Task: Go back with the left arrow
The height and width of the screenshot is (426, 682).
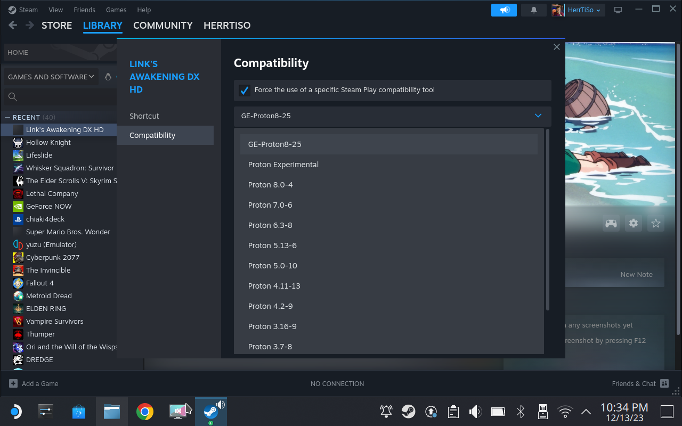Action: [13, 25]
